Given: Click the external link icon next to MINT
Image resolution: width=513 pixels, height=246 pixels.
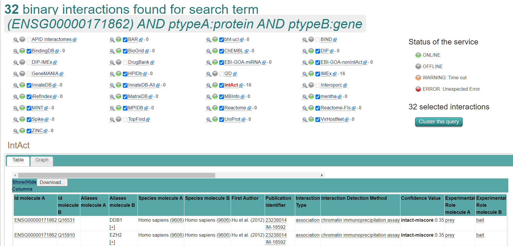Looking at the screenshot, I should coord(46,108).
